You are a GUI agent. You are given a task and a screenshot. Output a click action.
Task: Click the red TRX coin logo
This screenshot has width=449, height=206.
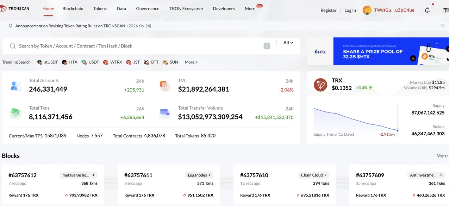[320, 85]
